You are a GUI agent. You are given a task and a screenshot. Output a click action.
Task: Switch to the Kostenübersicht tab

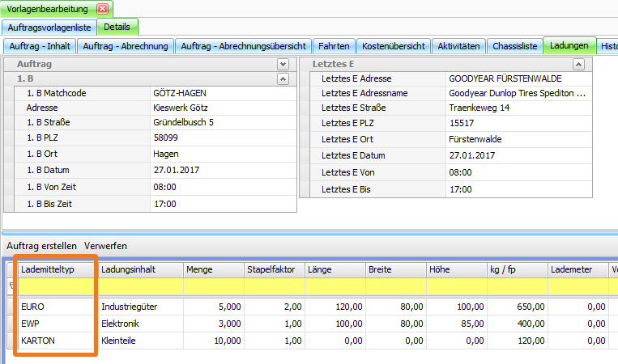tap(393, 46)
